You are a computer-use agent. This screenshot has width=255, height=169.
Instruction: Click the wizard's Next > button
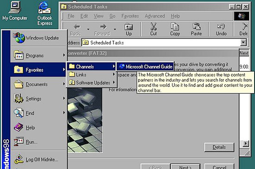[x=185, y=167]
